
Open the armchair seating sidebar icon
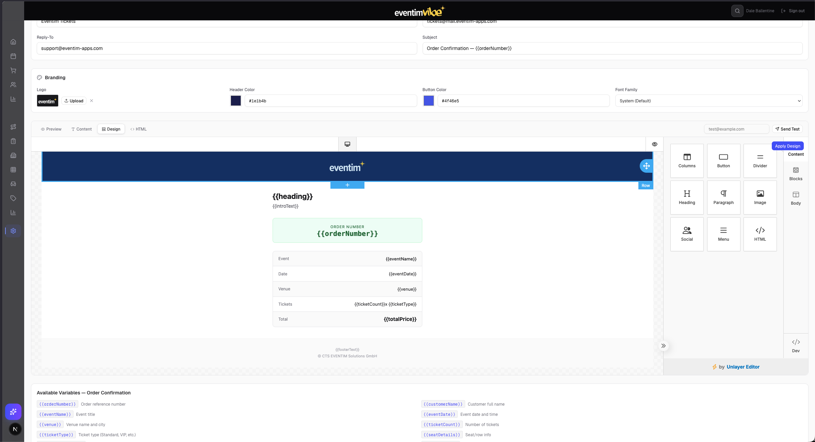13,184
